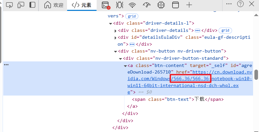This screenshot has width=259, height=132.
Task: Open the Network panel wifi icon
Action: pyautogui.click(x=132, y=5)
